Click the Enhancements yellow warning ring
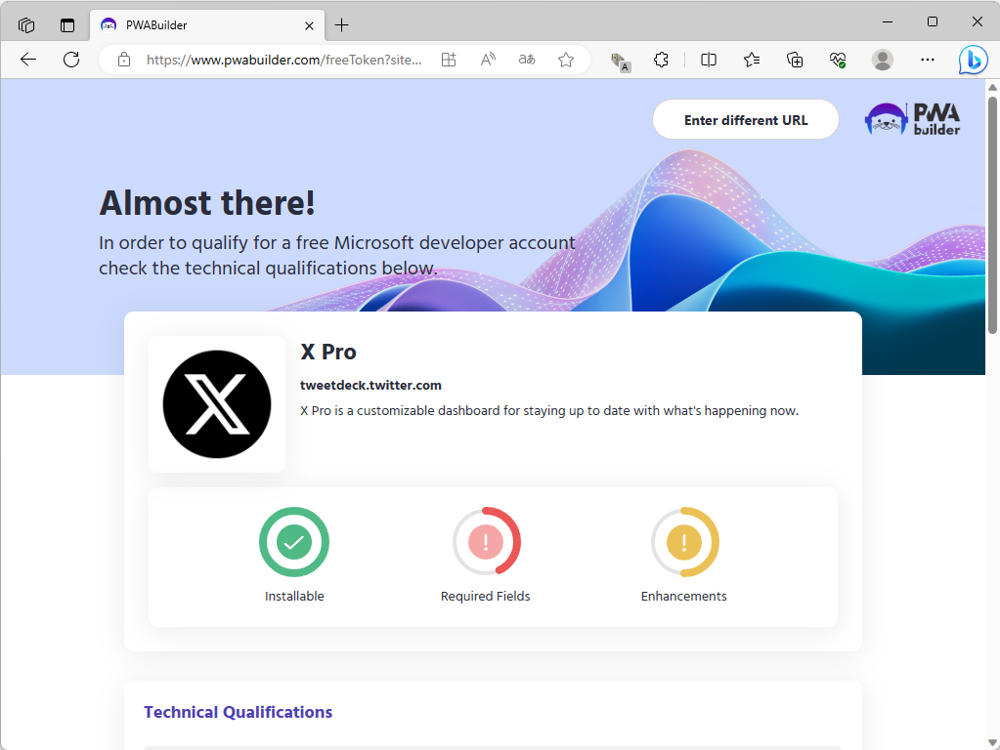 (684, 541)
